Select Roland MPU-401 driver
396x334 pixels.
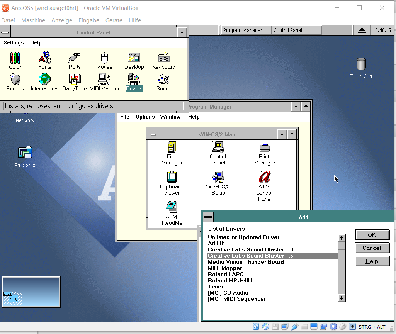(272, 280)
